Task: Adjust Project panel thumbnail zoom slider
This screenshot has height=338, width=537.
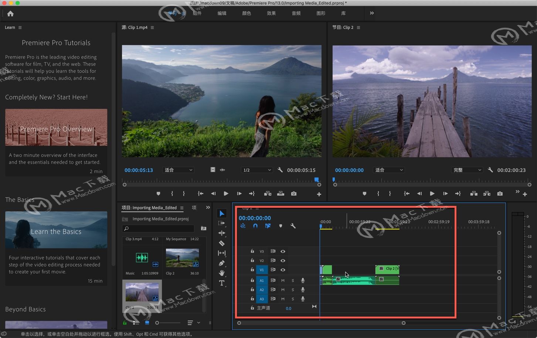Action: 169,323
